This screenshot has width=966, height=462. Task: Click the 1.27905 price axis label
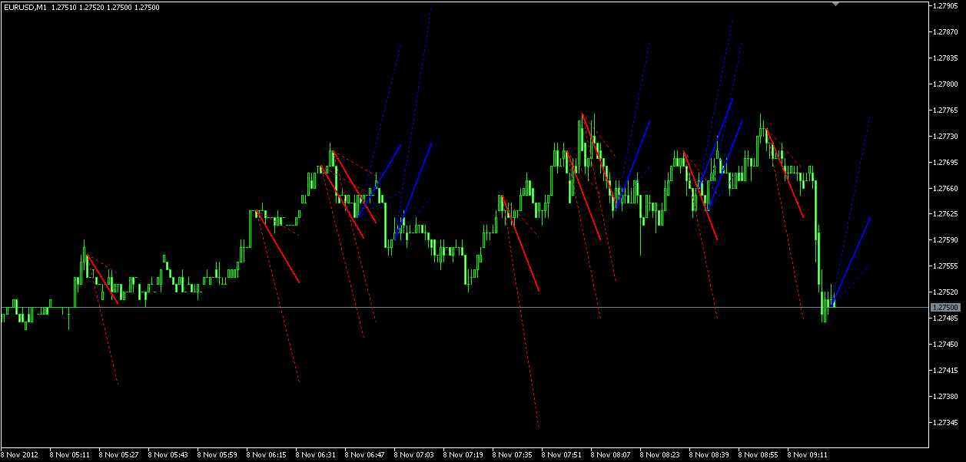click(x=945, y=6)
